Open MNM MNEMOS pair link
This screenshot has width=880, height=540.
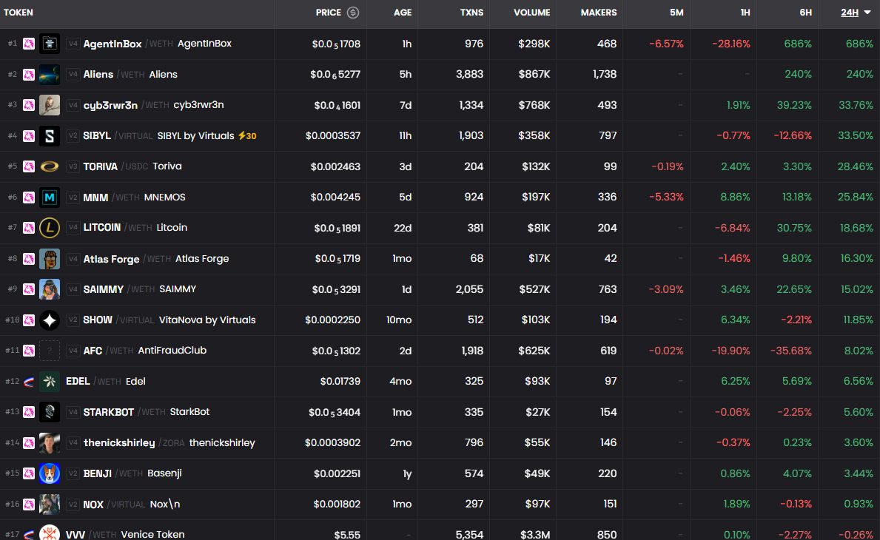134,198
